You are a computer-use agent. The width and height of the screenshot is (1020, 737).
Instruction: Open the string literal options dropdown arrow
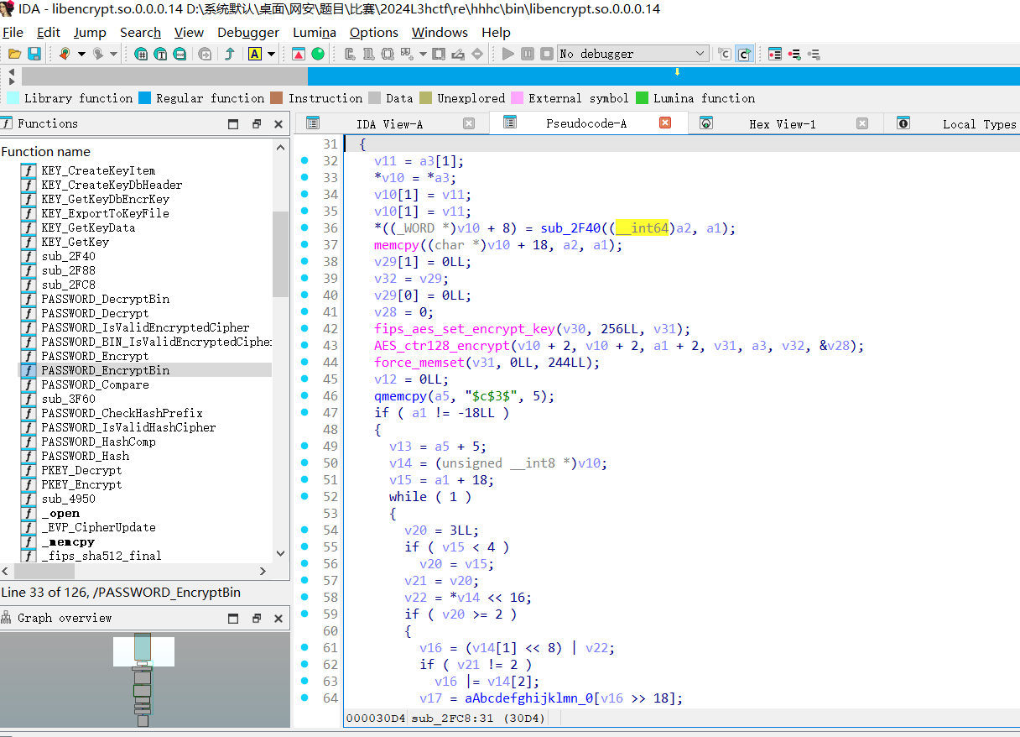(271, 53)
